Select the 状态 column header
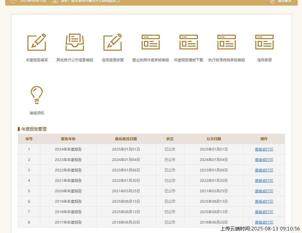 170,139
